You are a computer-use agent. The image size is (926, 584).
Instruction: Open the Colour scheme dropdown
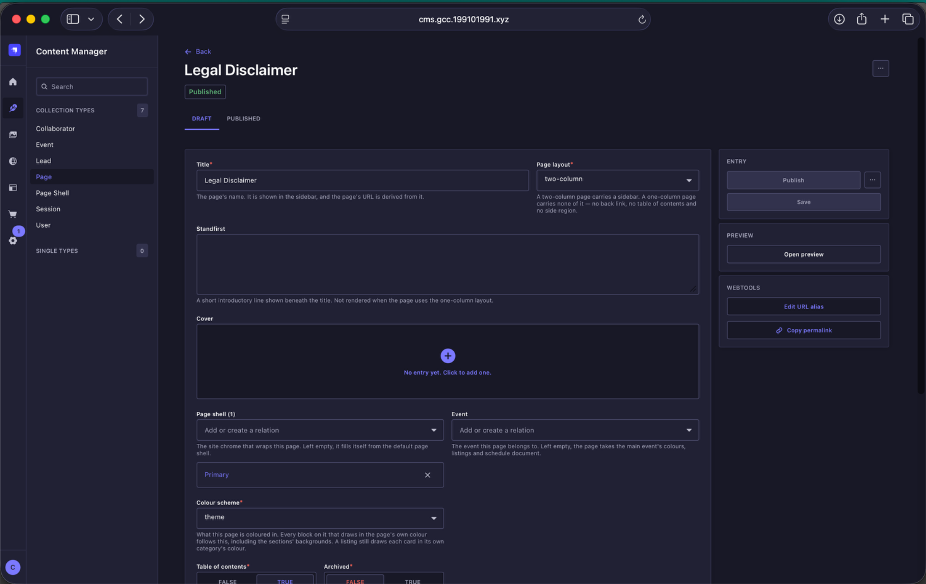(x=320, y=518)
